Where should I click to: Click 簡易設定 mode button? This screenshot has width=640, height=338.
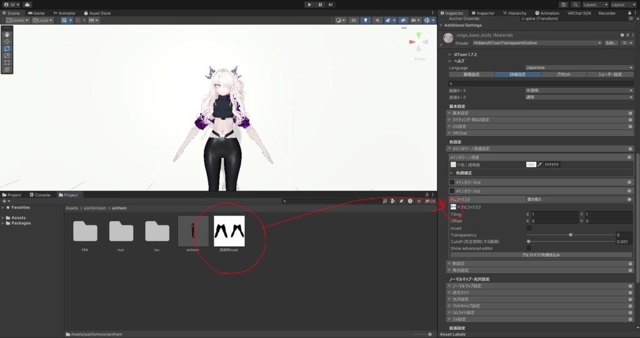(471, 75)
